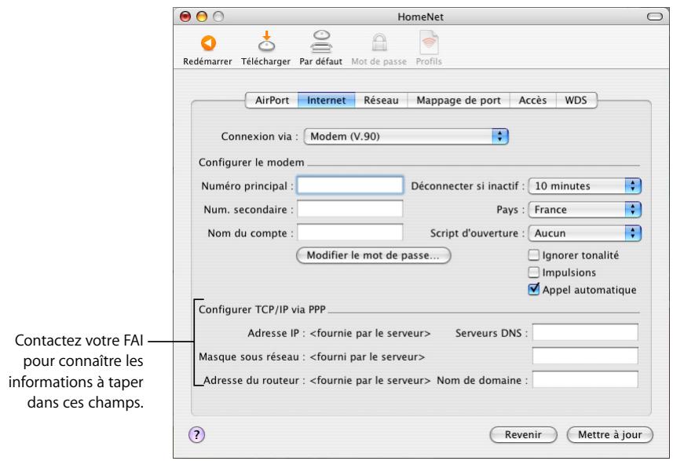Click the Revenir button
Screen dimensions: 673x461
[523, 435]
